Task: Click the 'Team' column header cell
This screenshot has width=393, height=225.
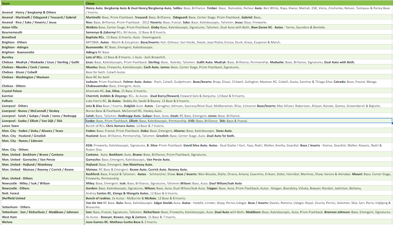Action: (42, 3)
